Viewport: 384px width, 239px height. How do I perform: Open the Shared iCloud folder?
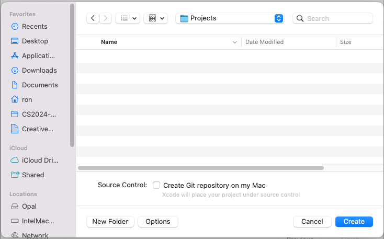point(32,175)
